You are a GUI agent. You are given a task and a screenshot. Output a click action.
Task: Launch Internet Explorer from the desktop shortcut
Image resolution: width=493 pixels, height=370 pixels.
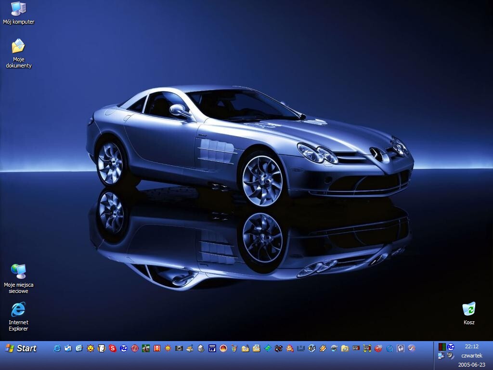click(x=18, y=310)
